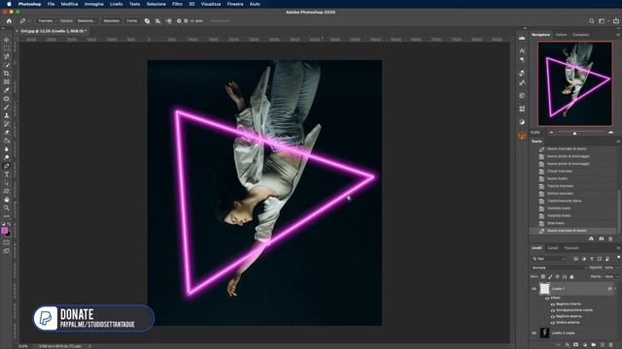Click the Navigator zoom slider handle
This screenshot has height=349, width=622.
pyautogui.click(x=574, y=134)
